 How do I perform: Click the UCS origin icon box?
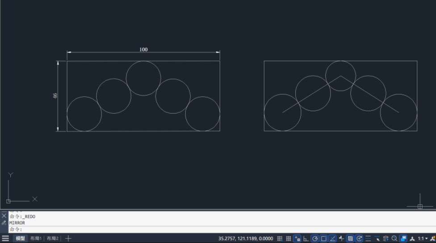point(8,201)
